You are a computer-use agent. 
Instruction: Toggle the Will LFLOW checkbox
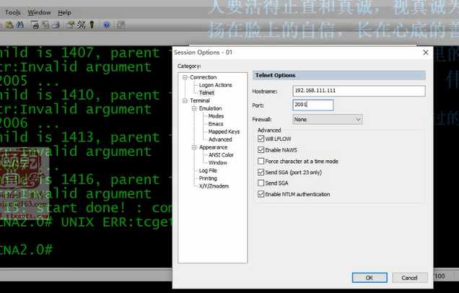pos(261,139)
